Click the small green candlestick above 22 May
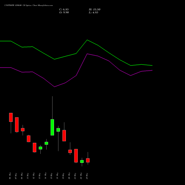185x185 pixels. coord(82,161)
